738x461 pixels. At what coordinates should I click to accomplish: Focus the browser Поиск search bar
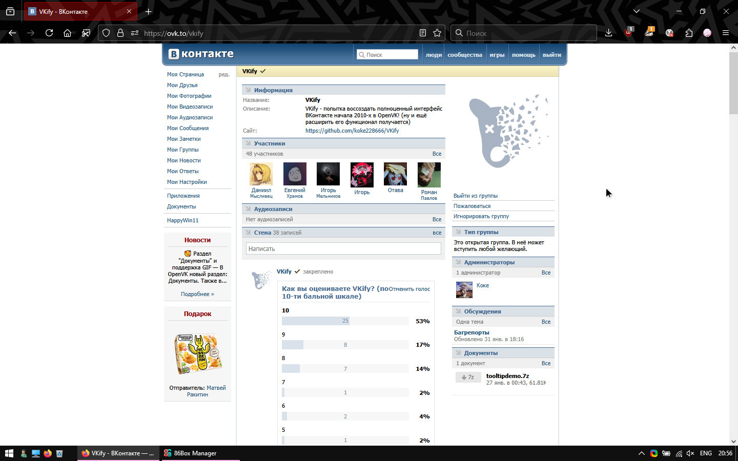[524, 33]
